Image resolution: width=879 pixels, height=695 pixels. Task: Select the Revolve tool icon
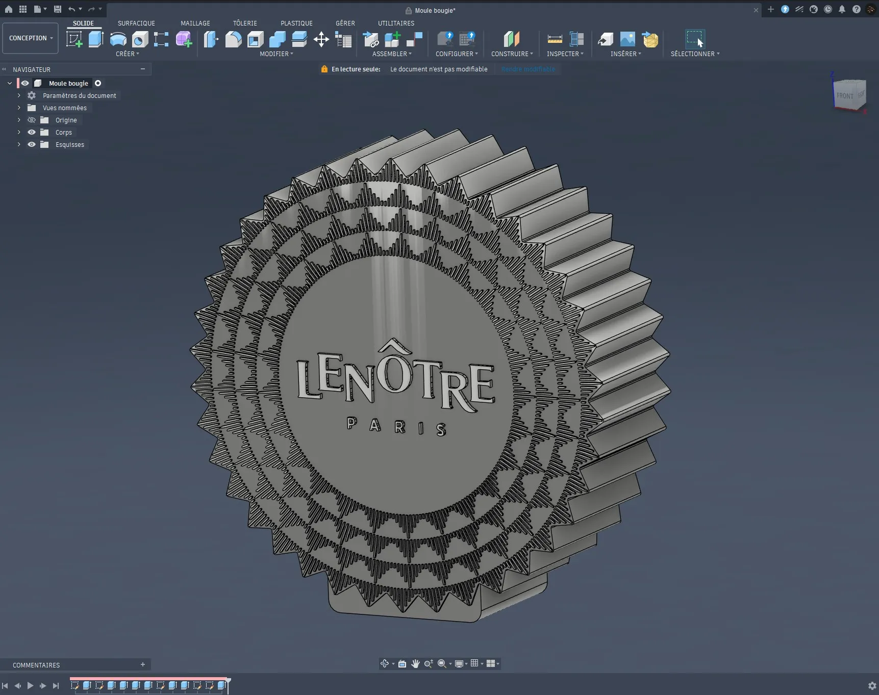pos(118,39)
